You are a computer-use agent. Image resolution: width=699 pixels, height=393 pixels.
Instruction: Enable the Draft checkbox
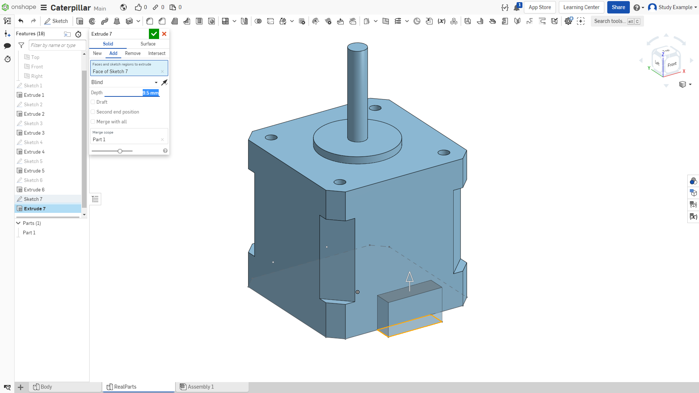tap(93, 102)
